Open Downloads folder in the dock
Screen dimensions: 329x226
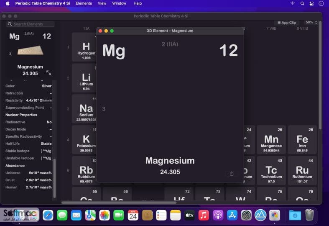tap(295, 215)
